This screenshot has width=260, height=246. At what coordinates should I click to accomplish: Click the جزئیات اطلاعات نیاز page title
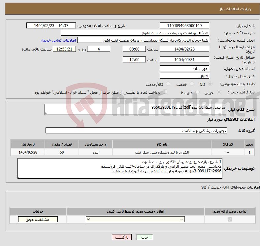coord(236,9)
